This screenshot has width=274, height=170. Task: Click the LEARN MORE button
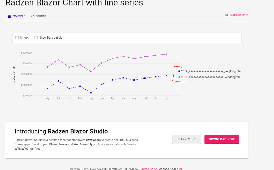tap(187, 139)
